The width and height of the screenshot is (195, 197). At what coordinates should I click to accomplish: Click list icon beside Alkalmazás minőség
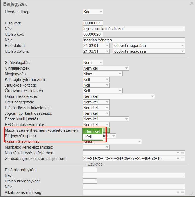tap(182, 192)
